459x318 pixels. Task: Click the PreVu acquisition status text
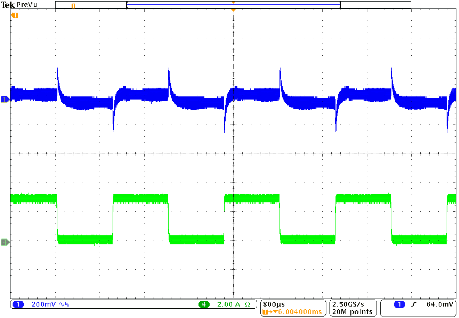[27, 5]
